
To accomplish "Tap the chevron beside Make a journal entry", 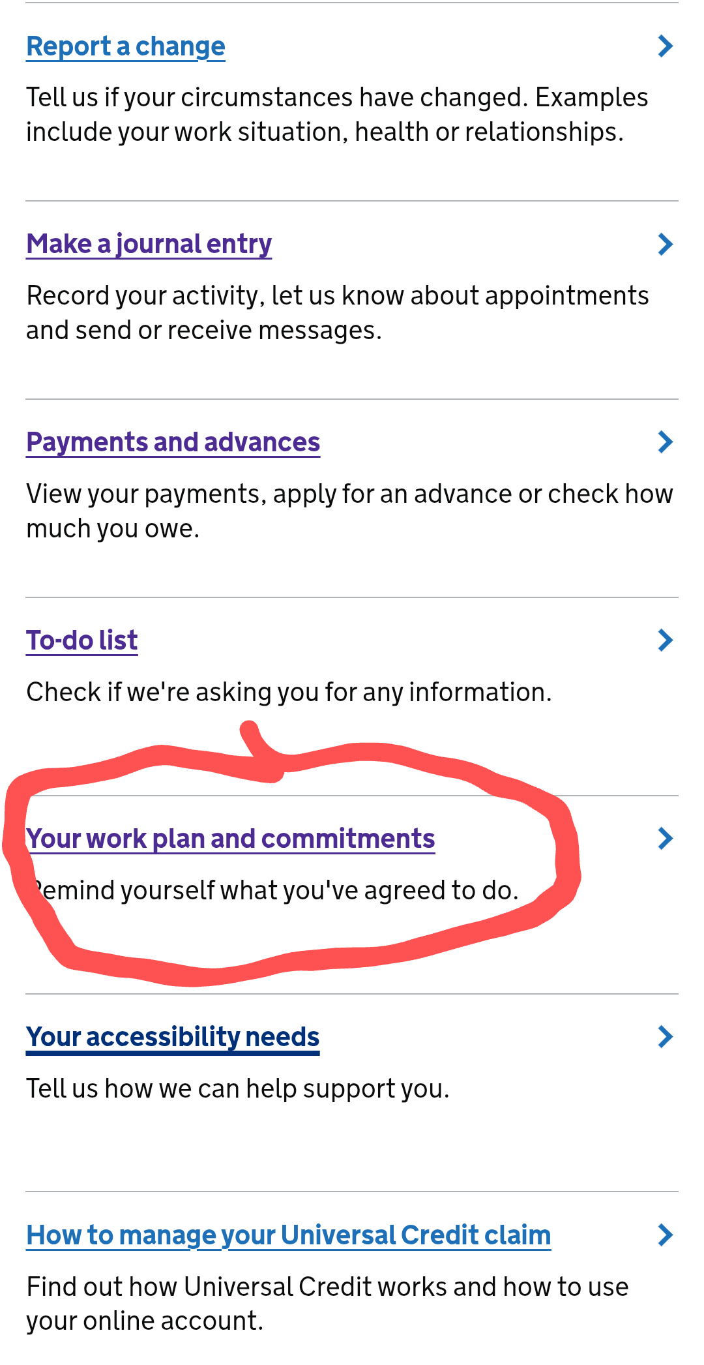I will [x=666, y=245].
